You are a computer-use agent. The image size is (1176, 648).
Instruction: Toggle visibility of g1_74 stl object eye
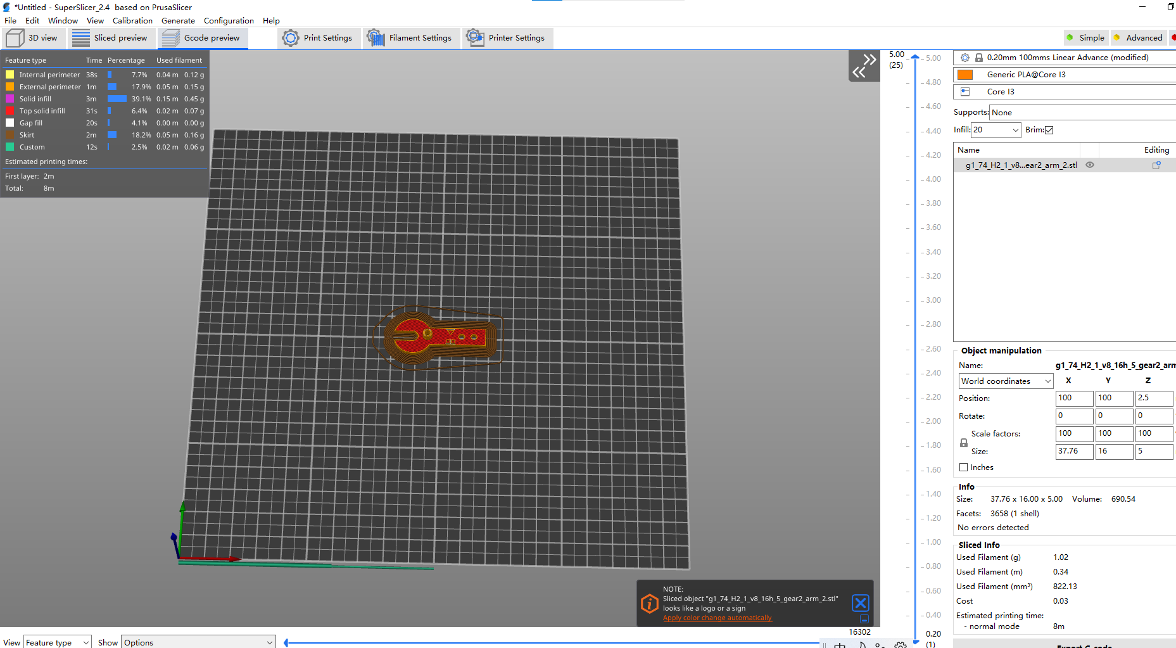pos(1090,165)
